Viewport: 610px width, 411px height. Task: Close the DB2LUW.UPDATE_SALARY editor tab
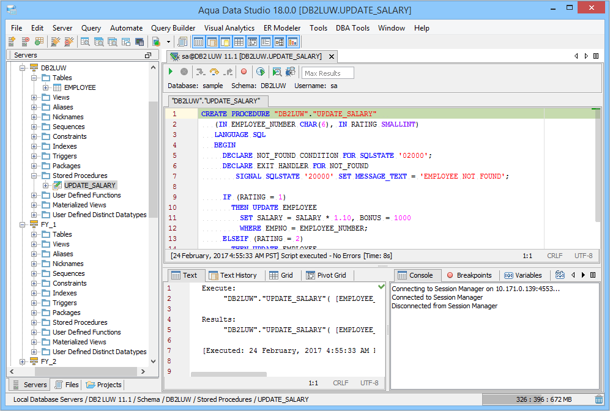331,56
